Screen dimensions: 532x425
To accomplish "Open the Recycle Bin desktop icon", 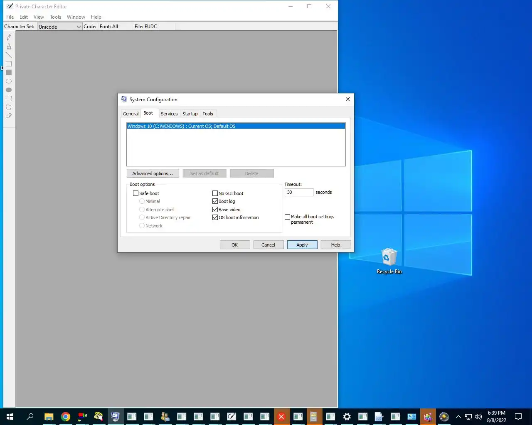I will tap(389, 261).
